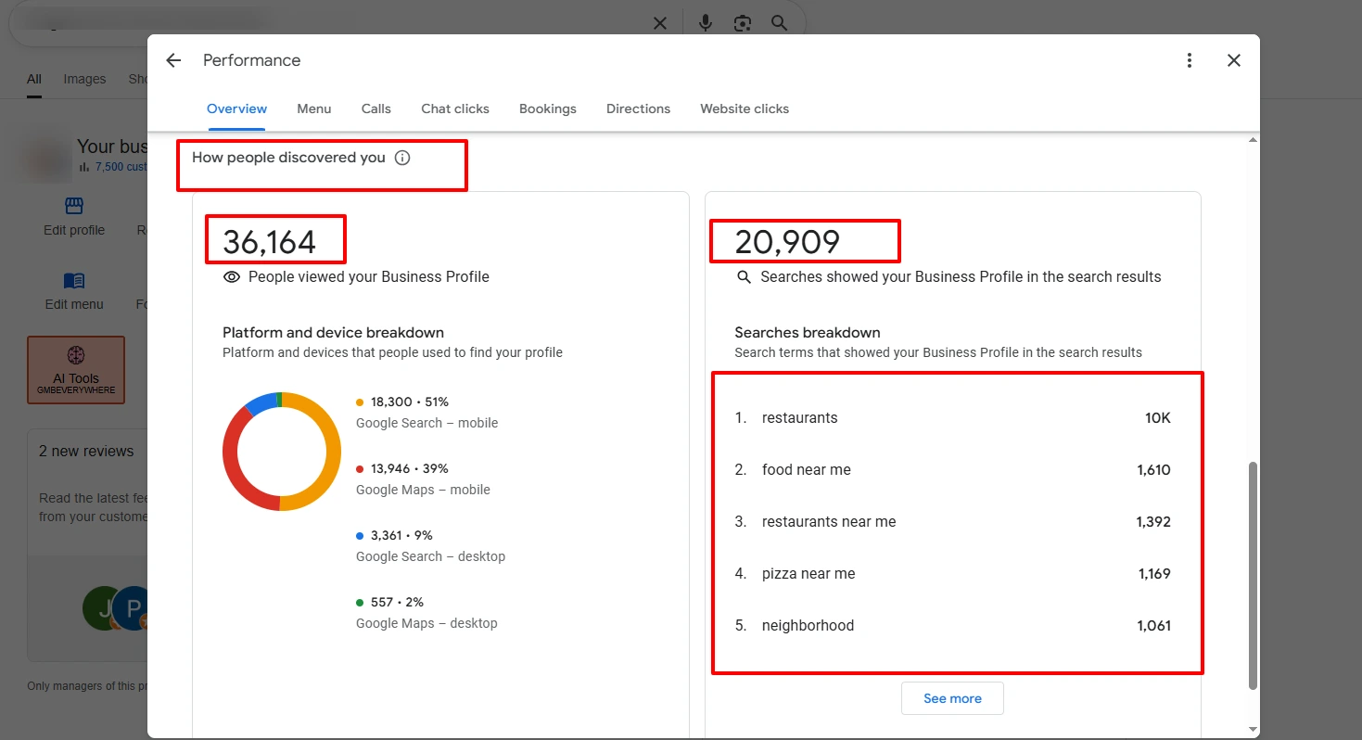Open the Menu tab in Performance
Image resolution: width=1362 pixels, height=740 pixels.
pyautogui.click(x=314, y=108)
